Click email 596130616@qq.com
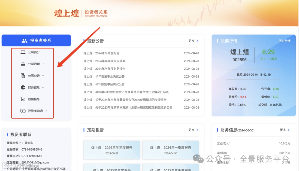The height and width of the screenshot is (171, 299). click(x=35, y=162)
